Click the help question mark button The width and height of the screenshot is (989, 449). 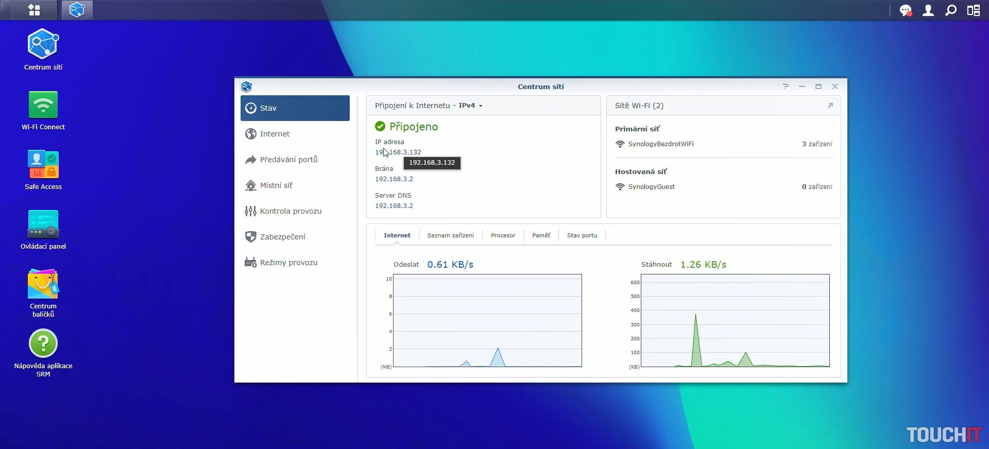click(x=786, y=87)
